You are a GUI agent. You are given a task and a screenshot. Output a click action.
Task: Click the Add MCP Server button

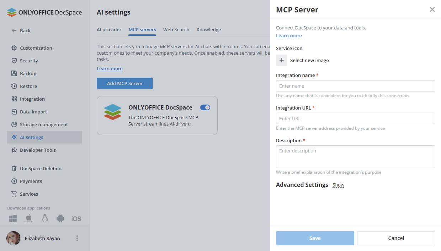click(x=124, y=83)
